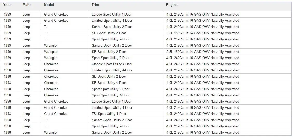Click the Cherokee model cell in the Classic row
Image resolution: width=293 pixels, height=137 pixels.
click(51, 64)
